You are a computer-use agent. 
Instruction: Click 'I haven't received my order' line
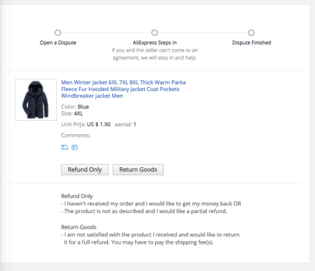(151, 204)
